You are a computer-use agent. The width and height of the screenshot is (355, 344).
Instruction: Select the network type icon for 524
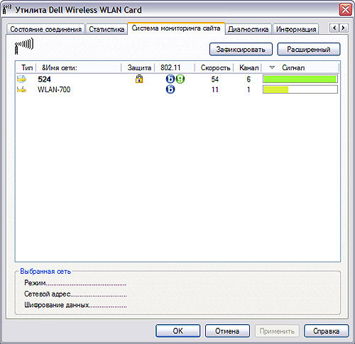21,79
